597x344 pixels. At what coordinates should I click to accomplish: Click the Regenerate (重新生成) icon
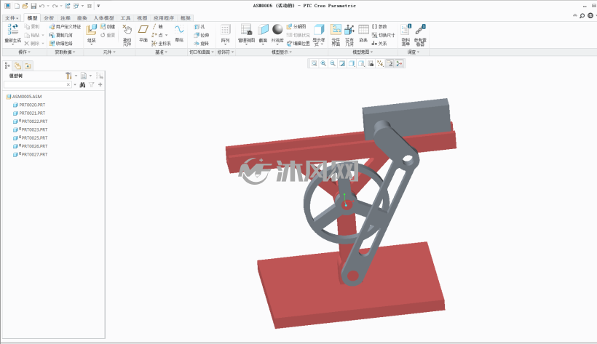(x=13, y=29)
